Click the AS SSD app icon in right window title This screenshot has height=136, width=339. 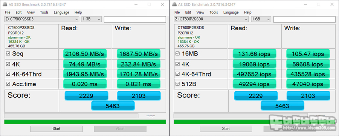coord(174,4)
